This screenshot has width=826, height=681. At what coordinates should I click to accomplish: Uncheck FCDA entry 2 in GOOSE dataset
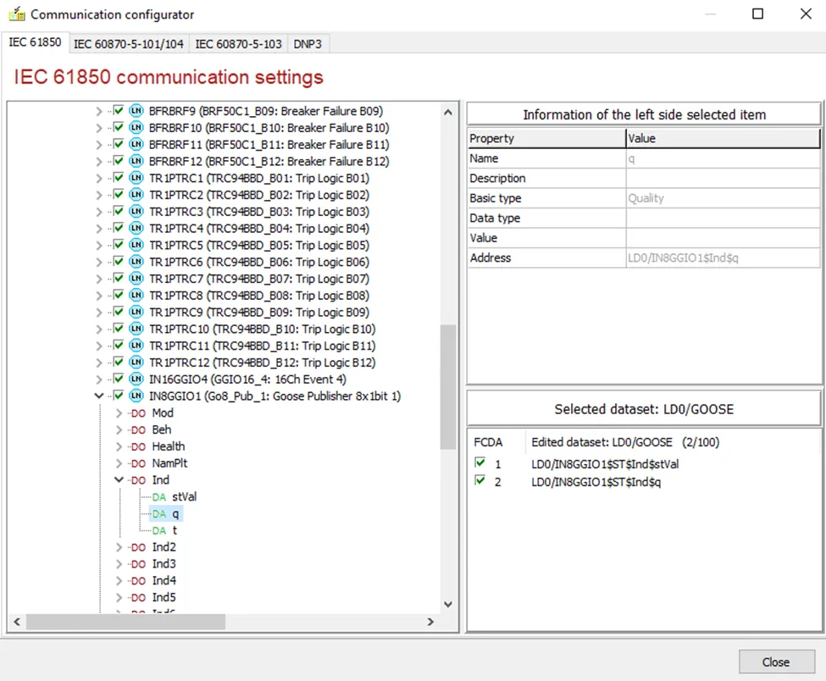(480, 479)
